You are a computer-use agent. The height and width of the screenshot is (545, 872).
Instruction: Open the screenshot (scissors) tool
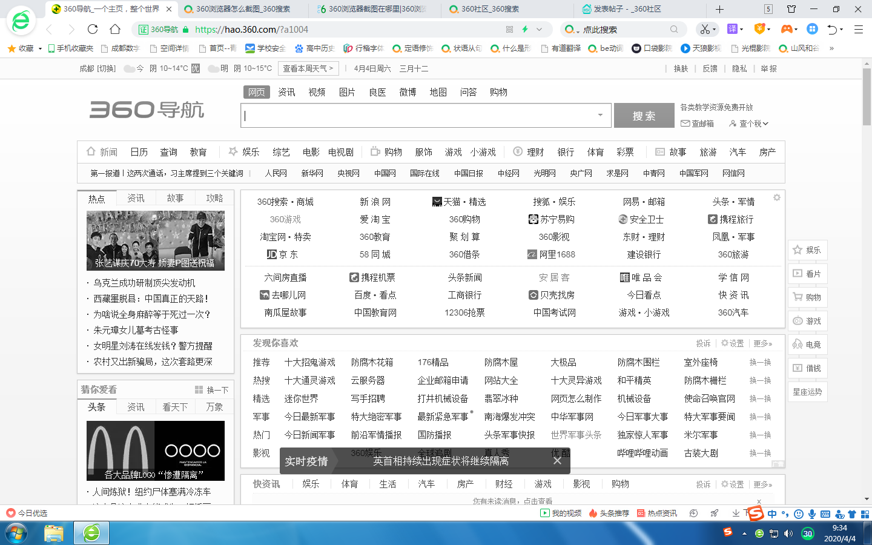706,29
